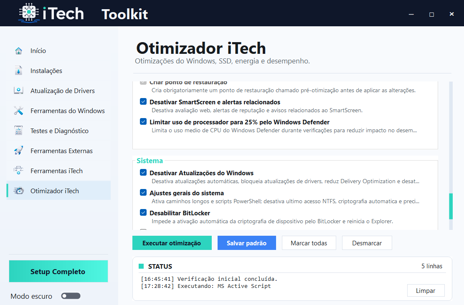The height and width of the screenshot is (305, 464).
Task: Minimize the iTech Toolkit window
Action: (x=411, y=14)
